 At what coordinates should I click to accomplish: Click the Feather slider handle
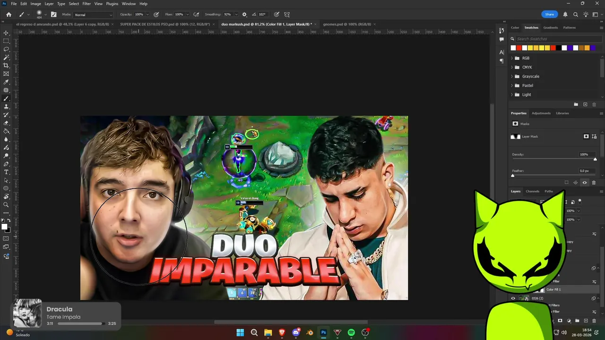(x=513, y=176)
